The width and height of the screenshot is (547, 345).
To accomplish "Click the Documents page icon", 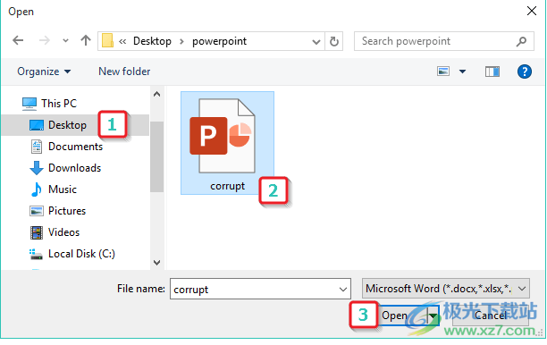I will 37,147.
